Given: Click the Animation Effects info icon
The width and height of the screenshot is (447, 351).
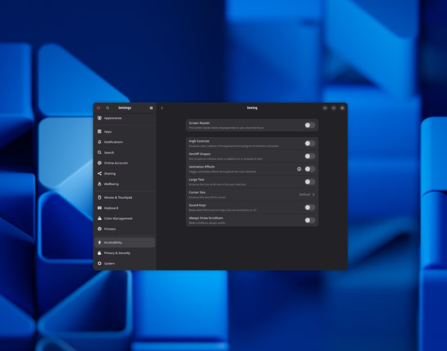Looking at the screenshot, I should click(x=299, y=169).
